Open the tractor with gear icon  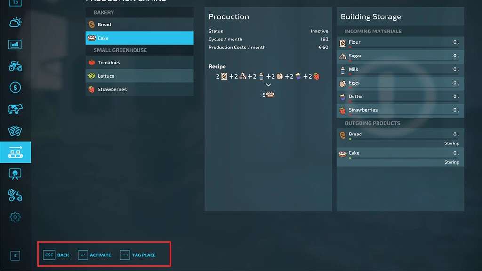[x=15, y=195]
